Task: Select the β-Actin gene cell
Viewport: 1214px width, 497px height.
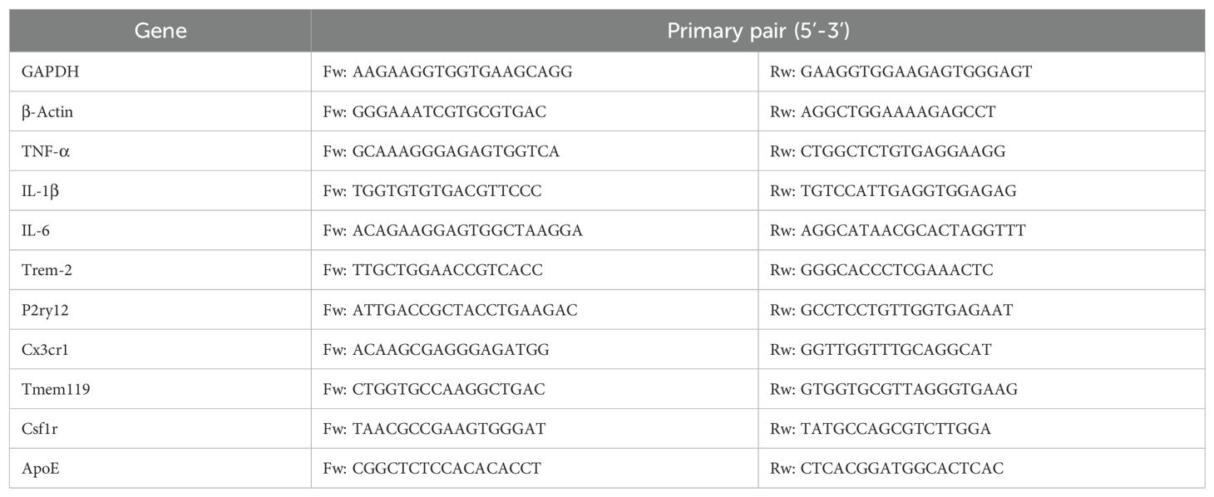Action: (160, 111)
